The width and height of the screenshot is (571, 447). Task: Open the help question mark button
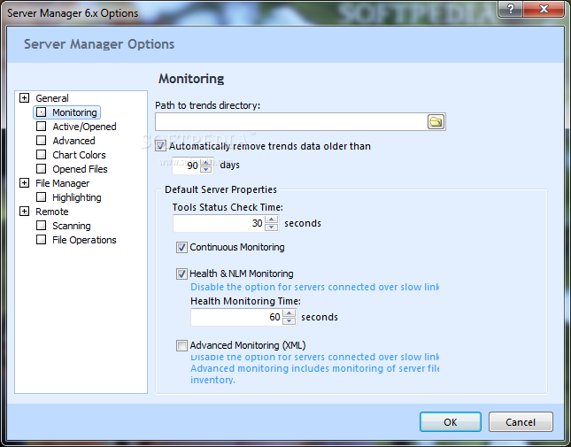click(x=511, y=9)
